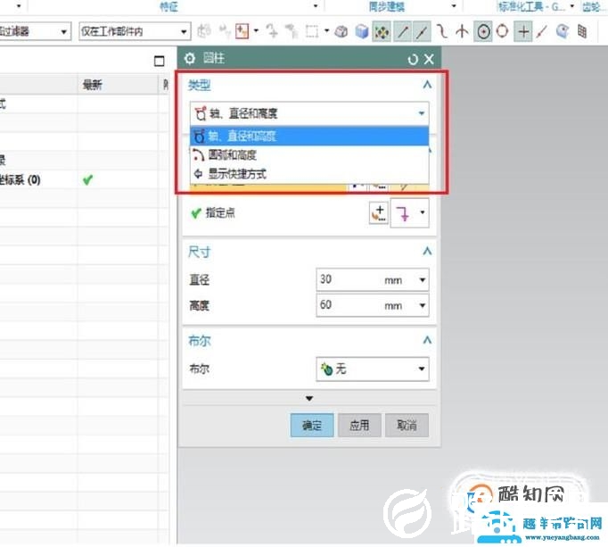Screen dimensions: 608x547
Task: Click the grey solid body icon
Action: point(341,31)
